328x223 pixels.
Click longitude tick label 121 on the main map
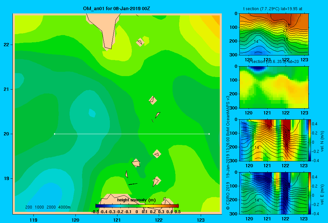pyautogui.click(x=117, y=220)
